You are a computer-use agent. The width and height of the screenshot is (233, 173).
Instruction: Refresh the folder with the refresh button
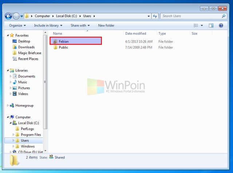[x=155, y=16]
